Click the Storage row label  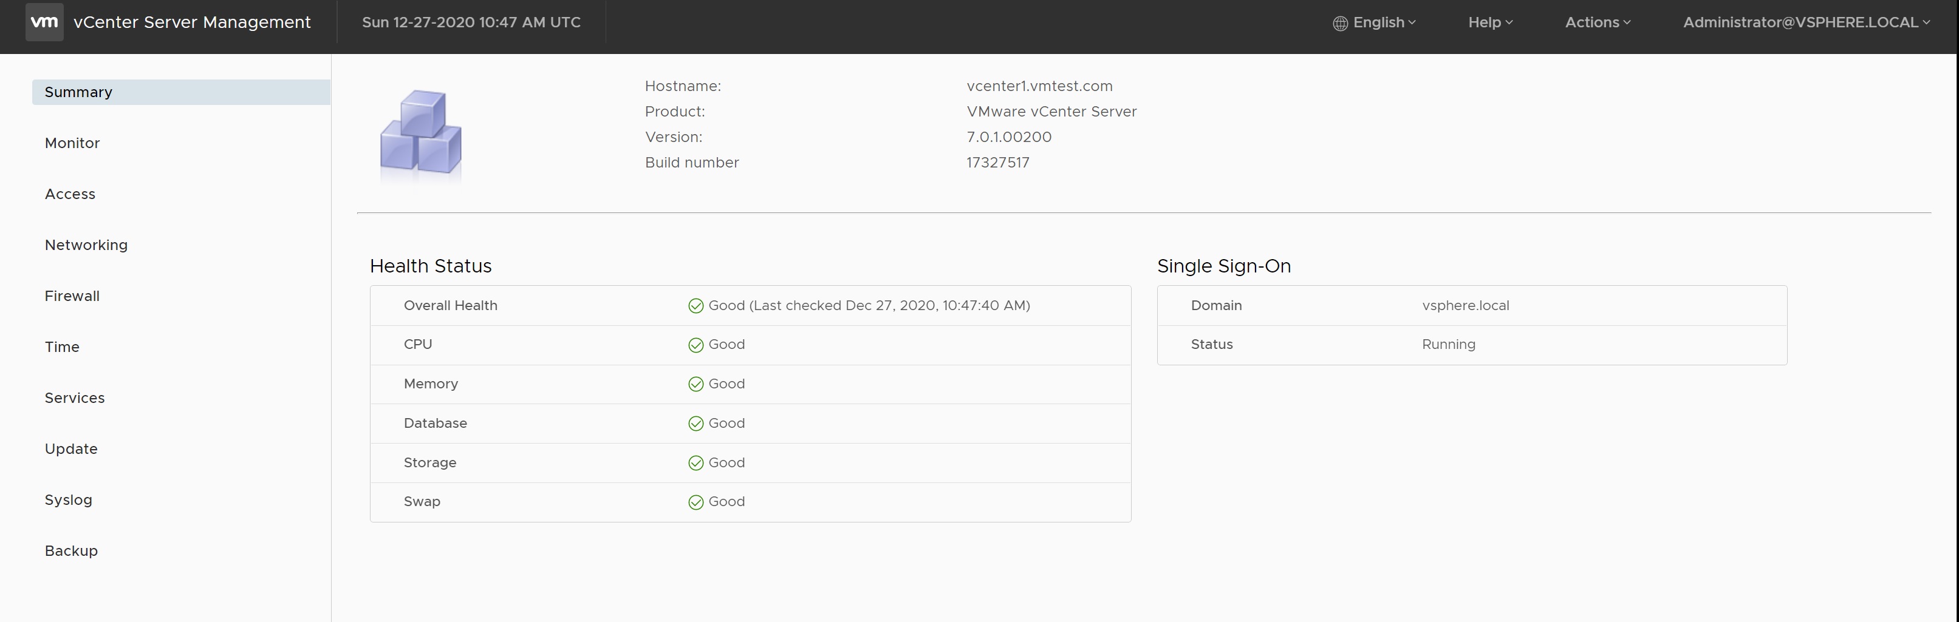(429, 462)
